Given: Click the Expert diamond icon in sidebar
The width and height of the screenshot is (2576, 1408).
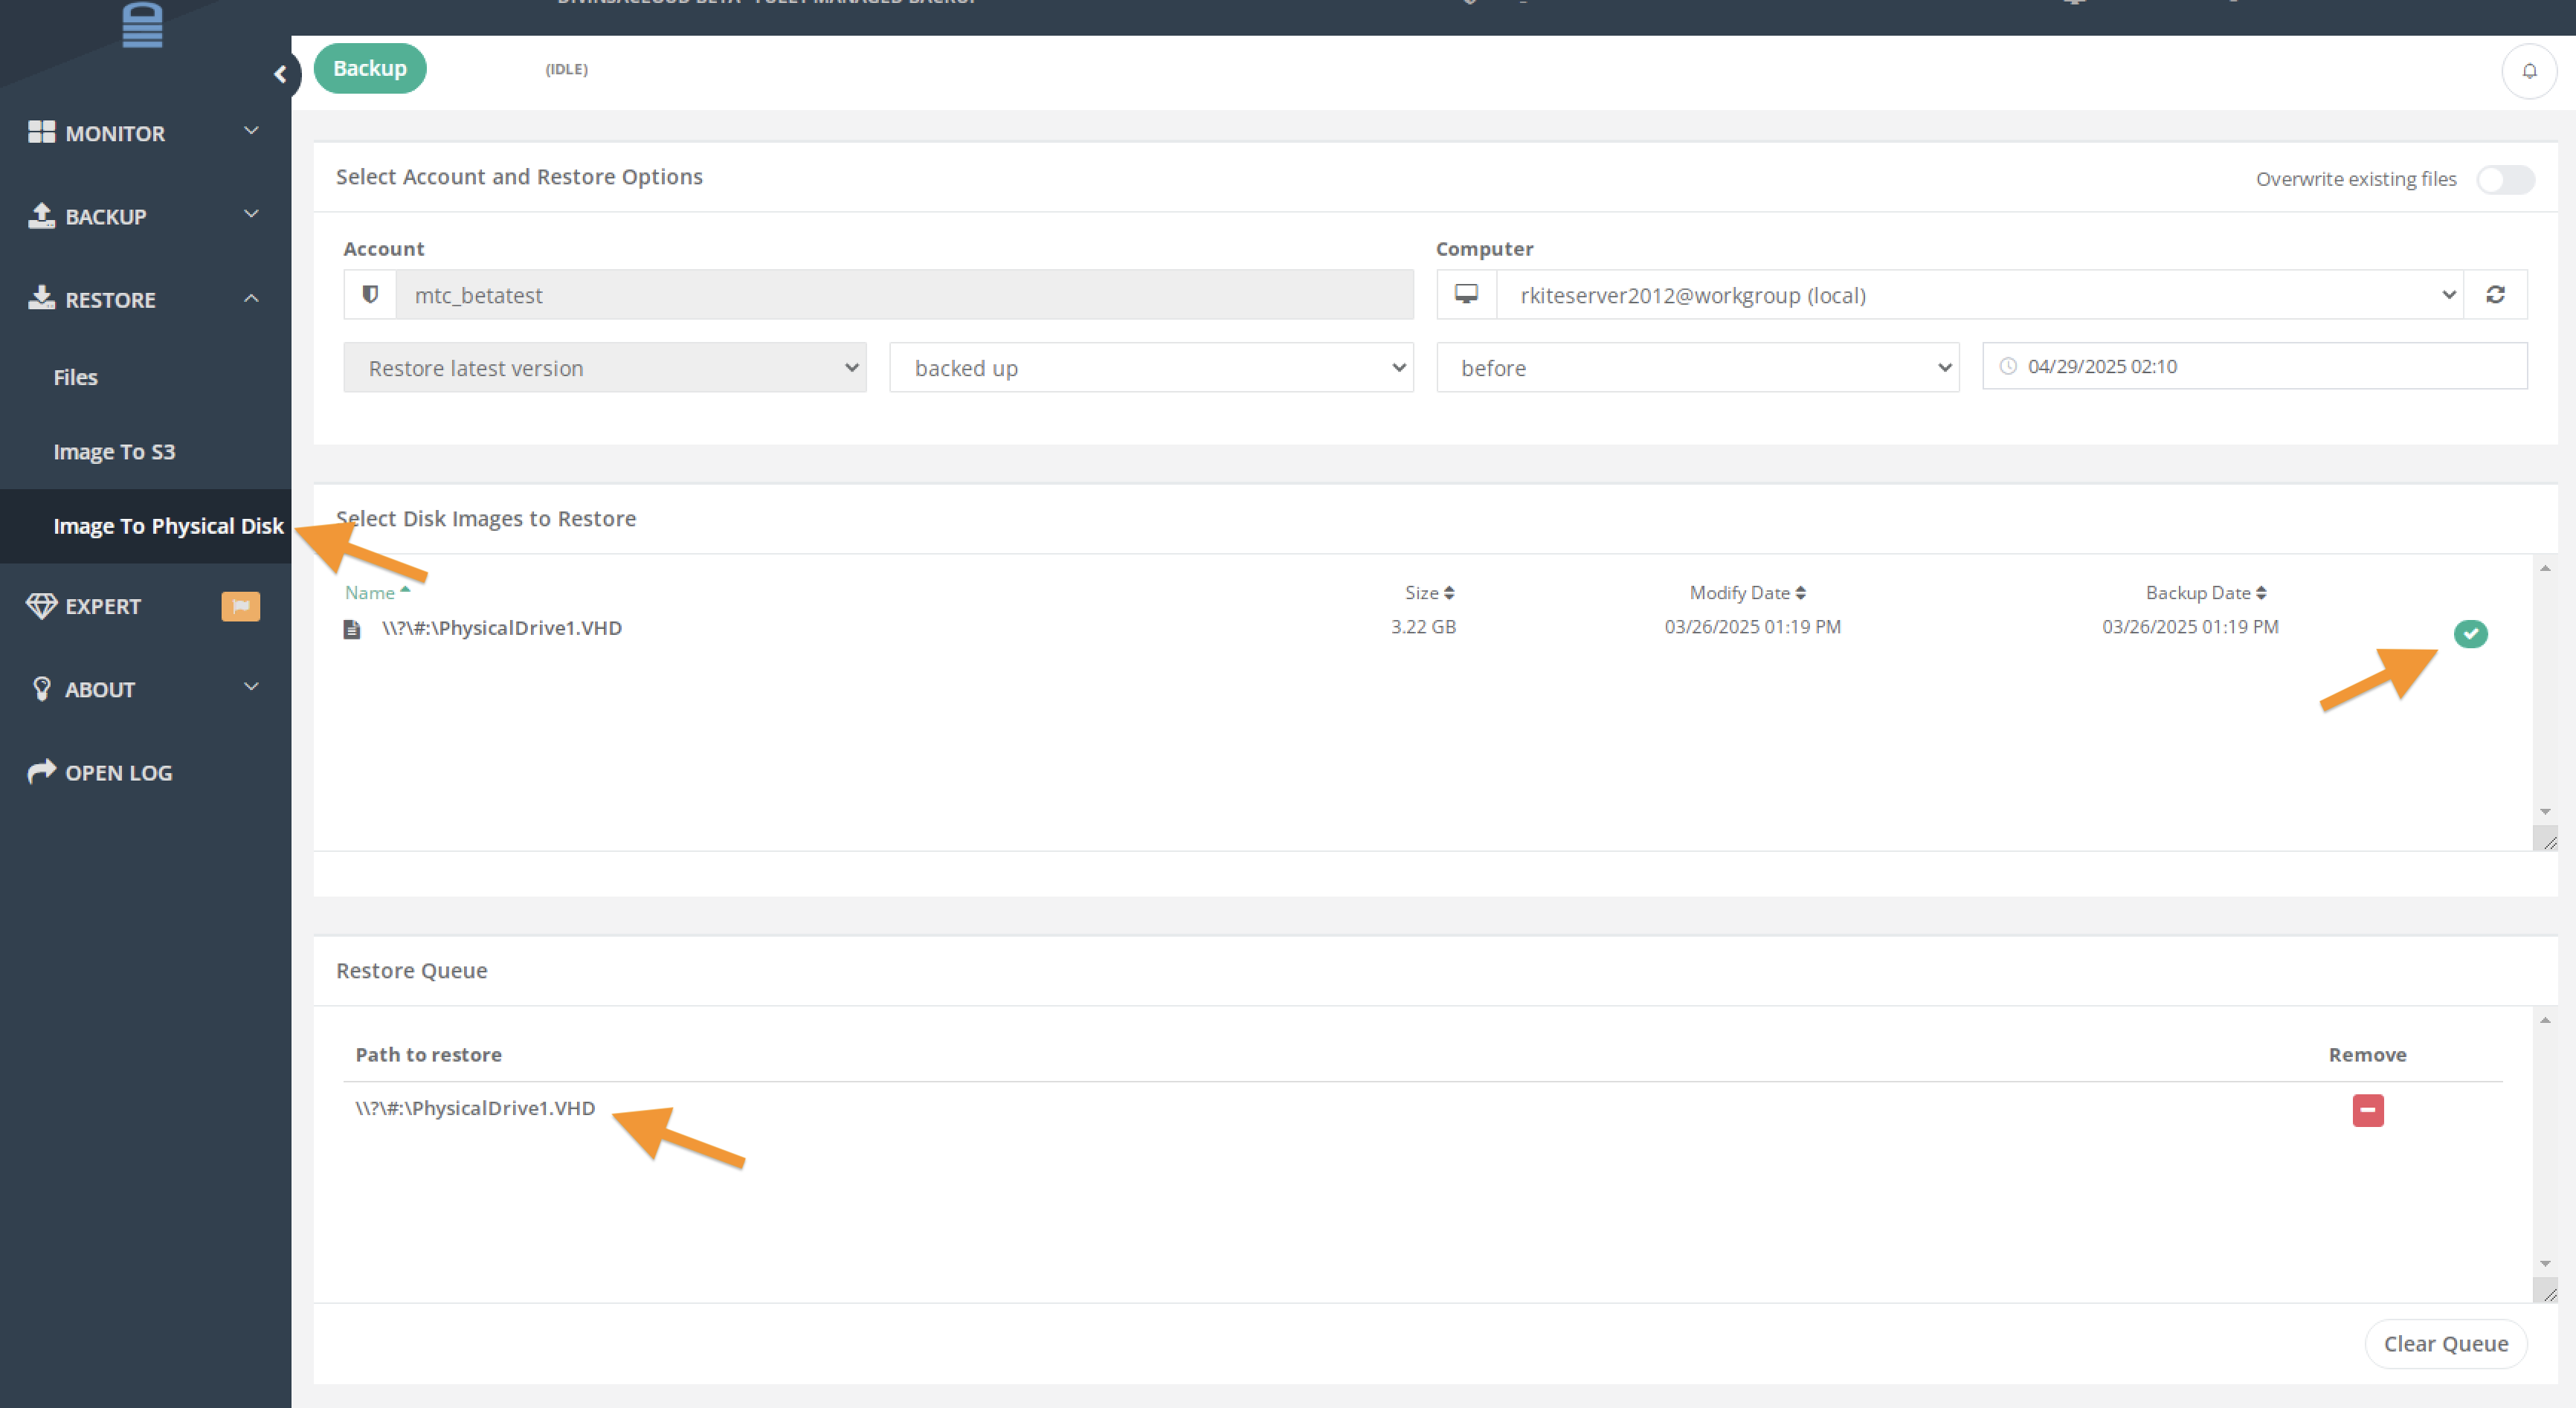Looking at the screenshot, I should click(x=41, y=606).
